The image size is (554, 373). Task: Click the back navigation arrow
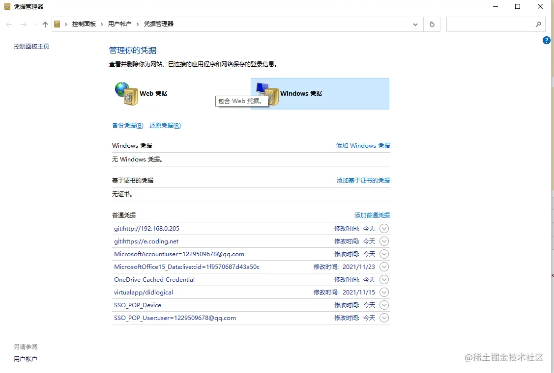[x=9, y=25]
